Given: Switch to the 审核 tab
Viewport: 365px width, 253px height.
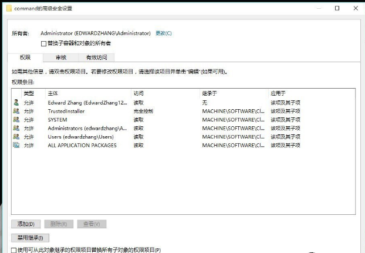Looking at the screenshot, I should pos(61,58).
